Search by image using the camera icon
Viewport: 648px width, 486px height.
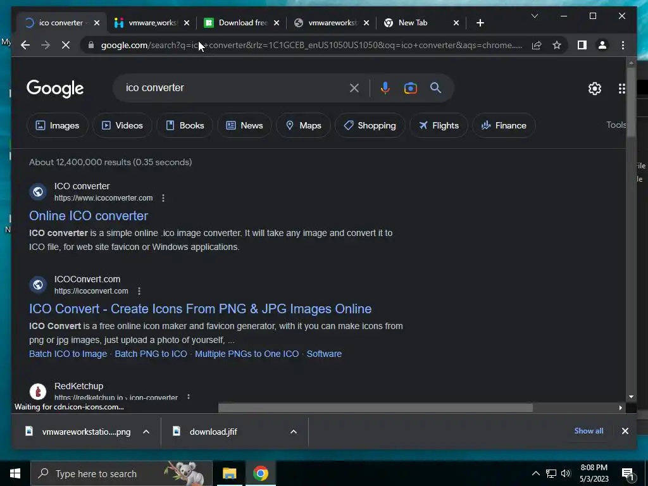(x=410, y=87)
